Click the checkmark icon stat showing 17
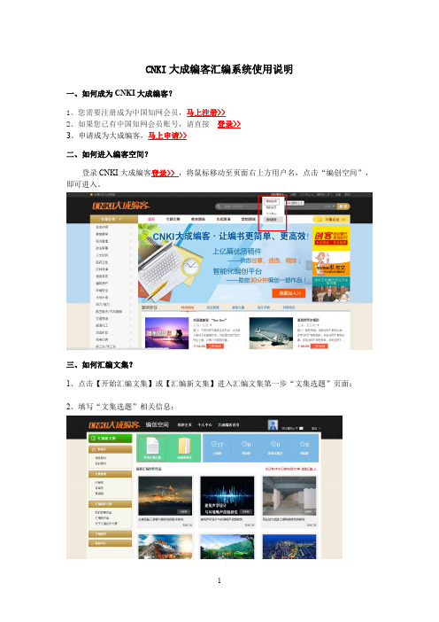439x622 pixels. tap(218, 448)
